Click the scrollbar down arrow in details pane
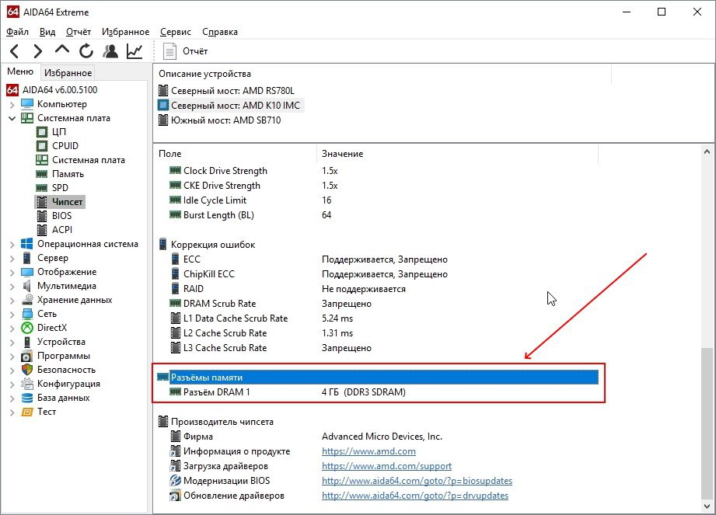The width and height of the screenshot is (716, 515). pyautogui.click(x=707, y=506)
